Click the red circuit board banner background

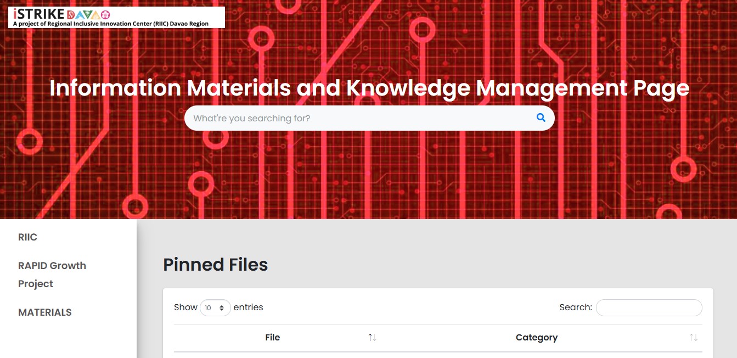click(631, 176)
